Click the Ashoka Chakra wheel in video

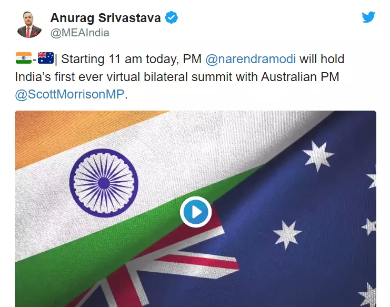[104, 183]
